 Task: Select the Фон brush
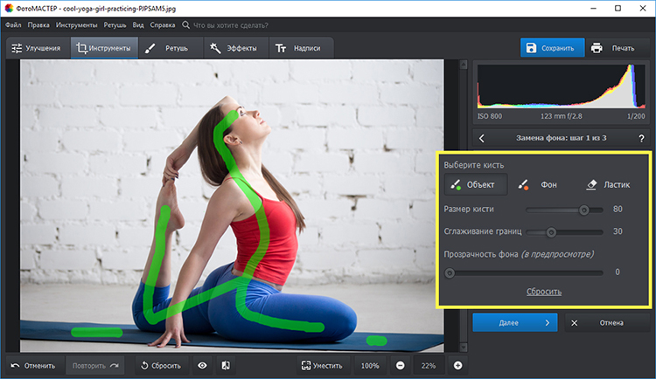(537, 184)
